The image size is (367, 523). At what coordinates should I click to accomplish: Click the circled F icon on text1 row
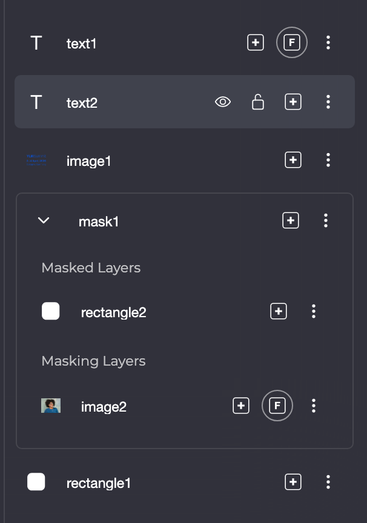292,42
